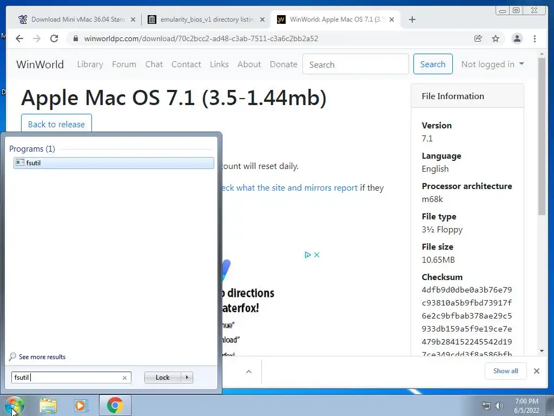This screenshot has height=416, width=554.
Task: Click the ad info triangle icon
Action: click(307, 255)
